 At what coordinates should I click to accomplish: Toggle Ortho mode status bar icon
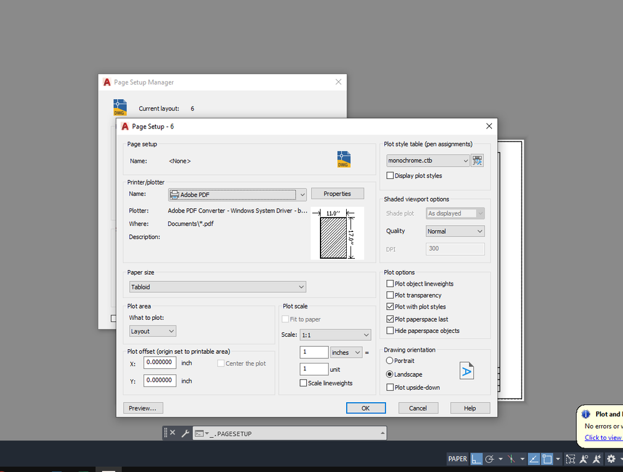(x=476, y=459)
